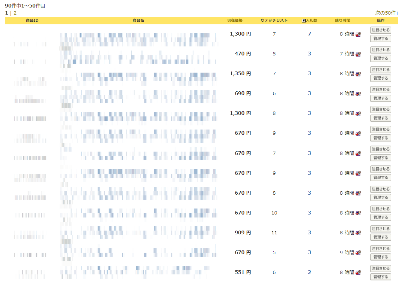Screen dimensions: 398x283
Task: Open the 次の50件 next-page link
Action: [x=385, y=13]
